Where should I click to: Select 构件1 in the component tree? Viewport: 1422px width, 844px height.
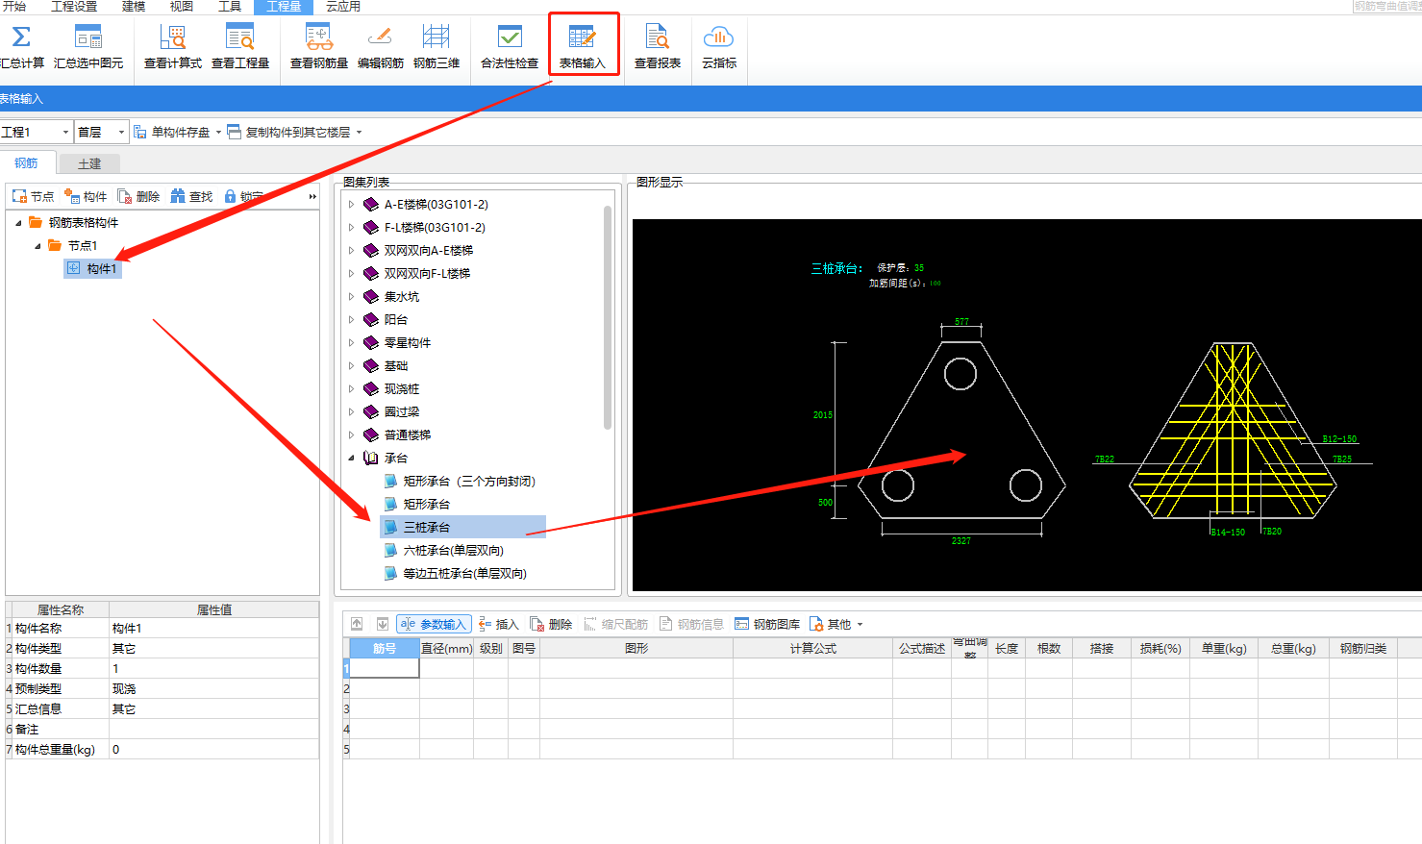click(x=93, y=268)
